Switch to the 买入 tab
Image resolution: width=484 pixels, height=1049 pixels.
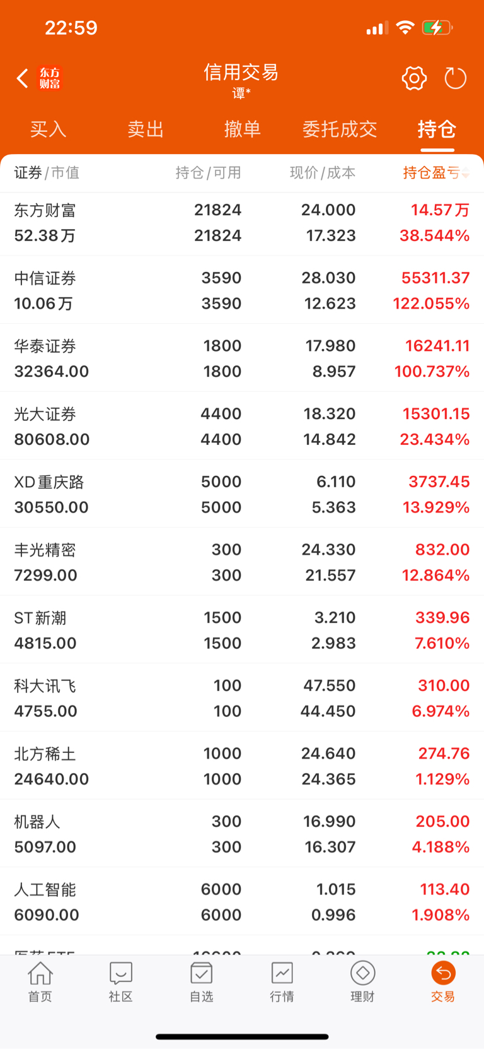pyautogui.click(x=49, y=129)
